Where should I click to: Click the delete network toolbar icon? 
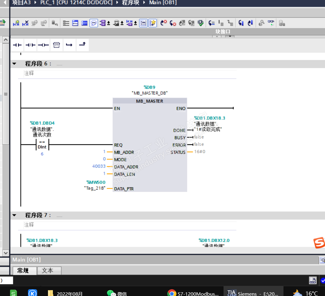[25, 23]
